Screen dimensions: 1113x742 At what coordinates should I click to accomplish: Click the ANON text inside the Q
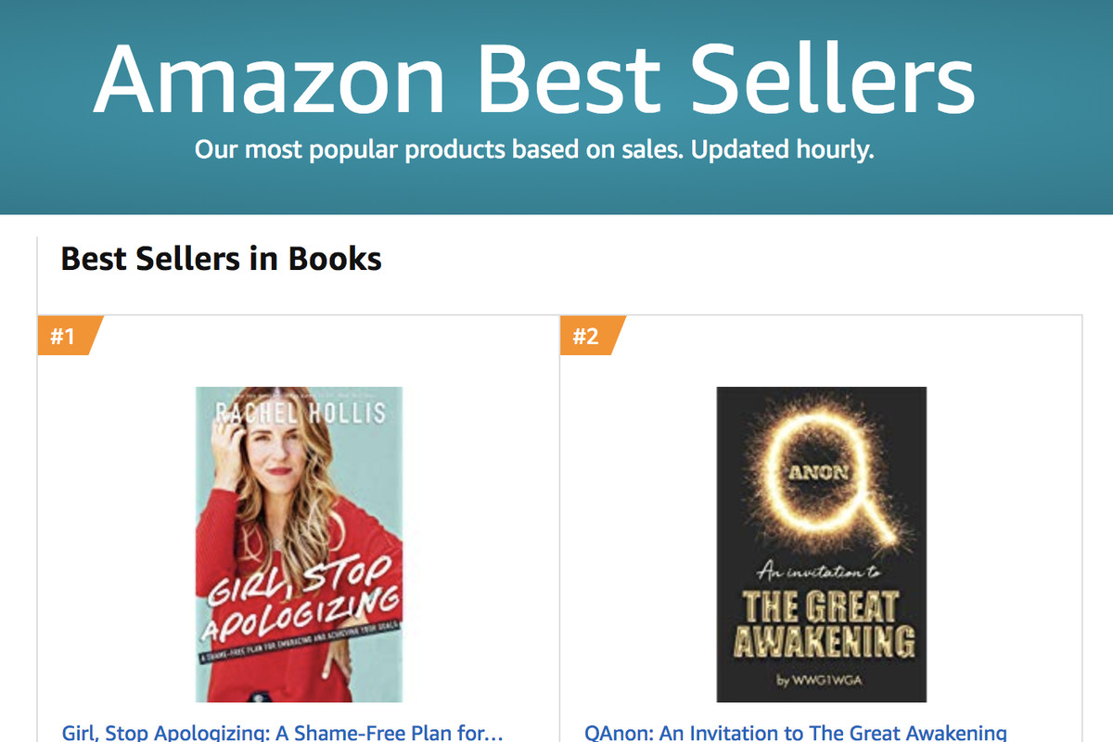pyautogui.click(x=818, y=473)
